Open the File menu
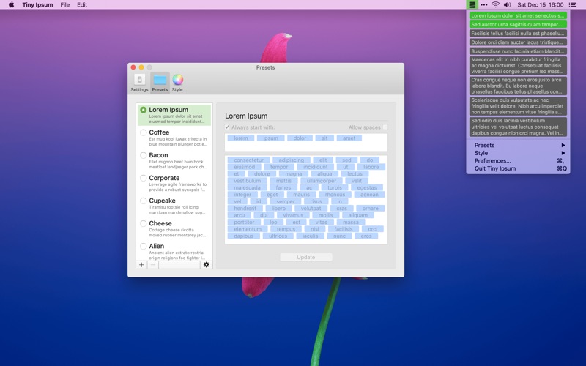Screen dimensions: 586x366 [x=65, y=4]
